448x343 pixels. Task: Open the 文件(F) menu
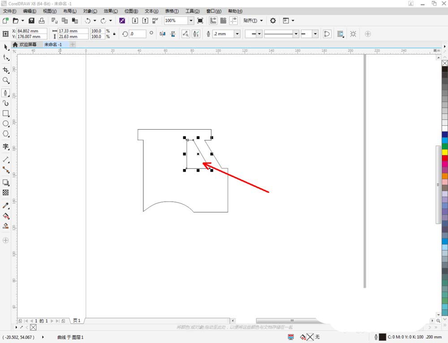(x=10, y=11)
